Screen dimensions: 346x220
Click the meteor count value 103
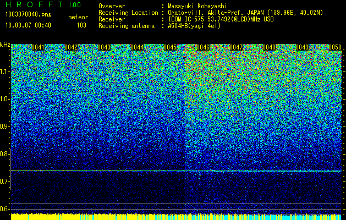[81, 25]
